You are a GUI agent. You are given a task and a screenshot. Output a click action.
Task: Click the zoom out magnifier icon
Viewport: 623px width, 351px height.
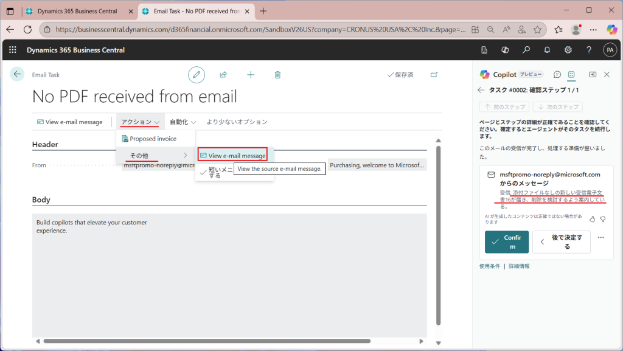click(491, 29)
